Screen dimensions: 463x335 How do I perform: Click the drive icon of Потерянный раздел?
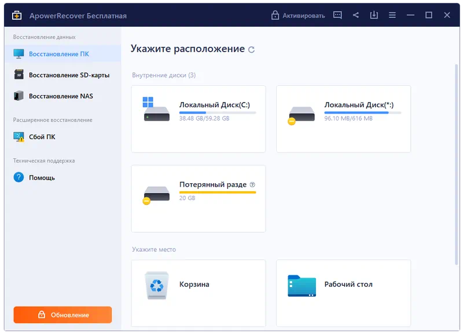[x=156, y=195]
